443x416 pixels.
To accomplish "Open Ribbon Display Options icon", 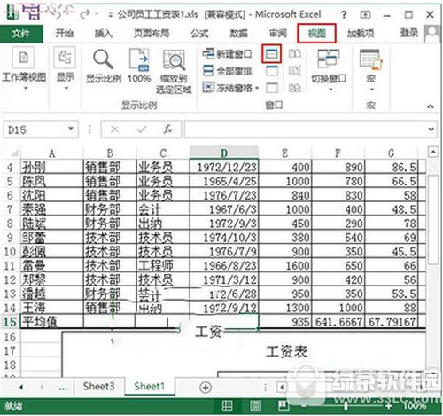I will point(365,14).
